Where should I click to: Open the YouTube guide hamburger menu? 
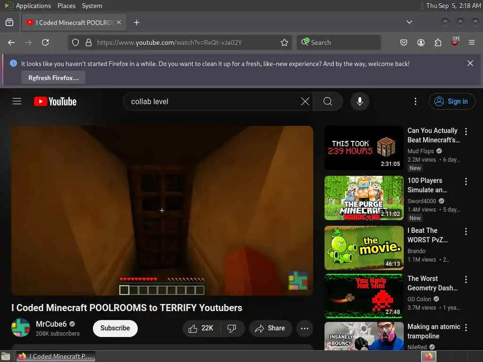tap(17, 101)
